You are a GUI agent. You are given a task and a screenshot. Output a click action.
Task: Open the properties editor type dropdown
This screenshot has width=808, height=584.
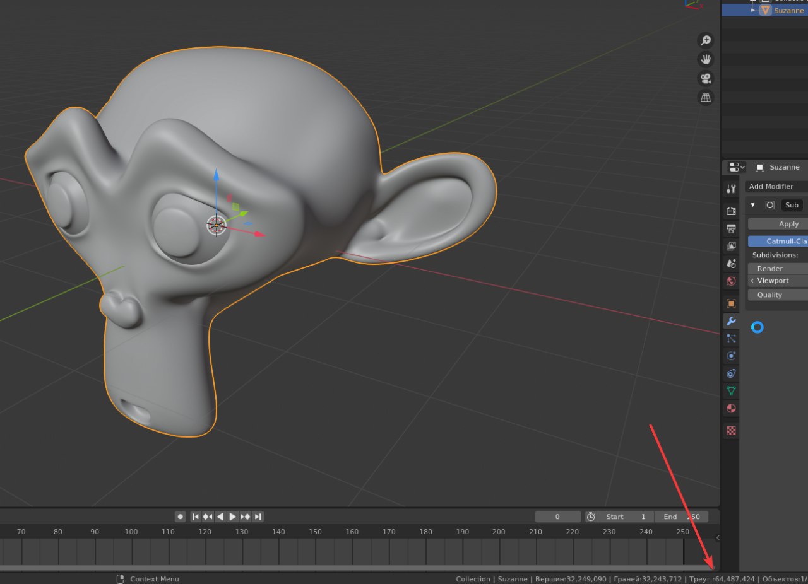point(737,167)
